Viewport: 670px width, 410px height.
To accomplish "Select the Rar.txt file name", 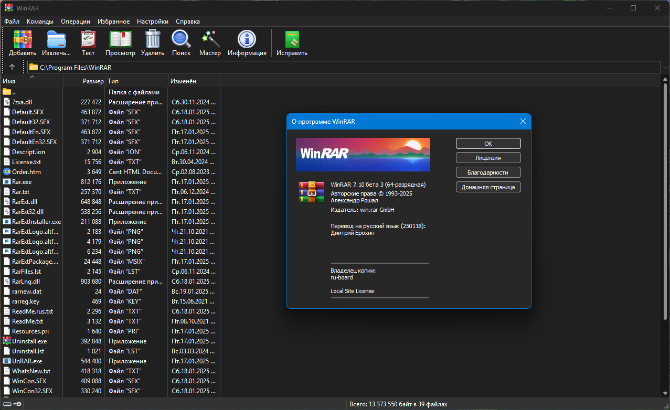I will pos(20,191).
